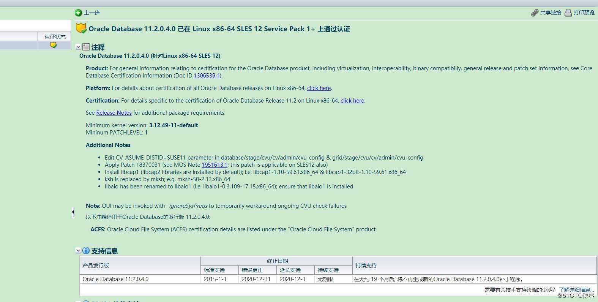Collapse the 支持信息 support section

[x=78, y=251]
